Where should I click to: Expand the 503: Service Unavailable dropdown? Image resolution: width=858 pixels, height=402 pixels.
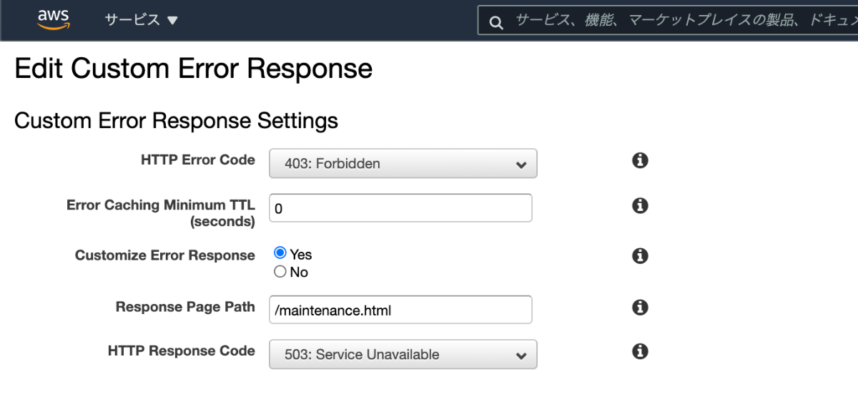point(403,354)
